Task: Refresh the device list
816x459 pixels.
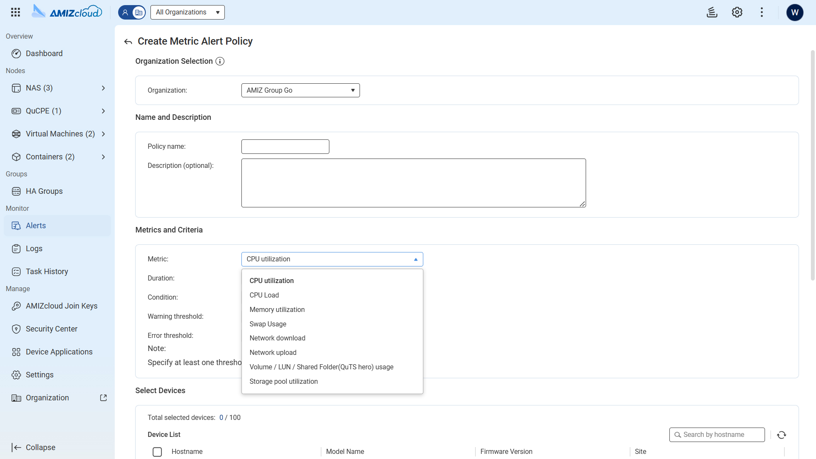Action: (x=781, y=435)
